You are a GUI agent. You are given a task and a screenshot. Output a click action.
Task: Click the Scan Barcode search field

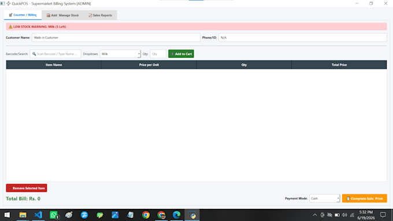[55, 54]
